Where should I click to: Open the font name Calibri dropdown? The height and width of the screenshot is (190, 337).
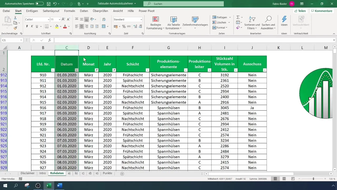pyautogui.click(x=49, y=20)
